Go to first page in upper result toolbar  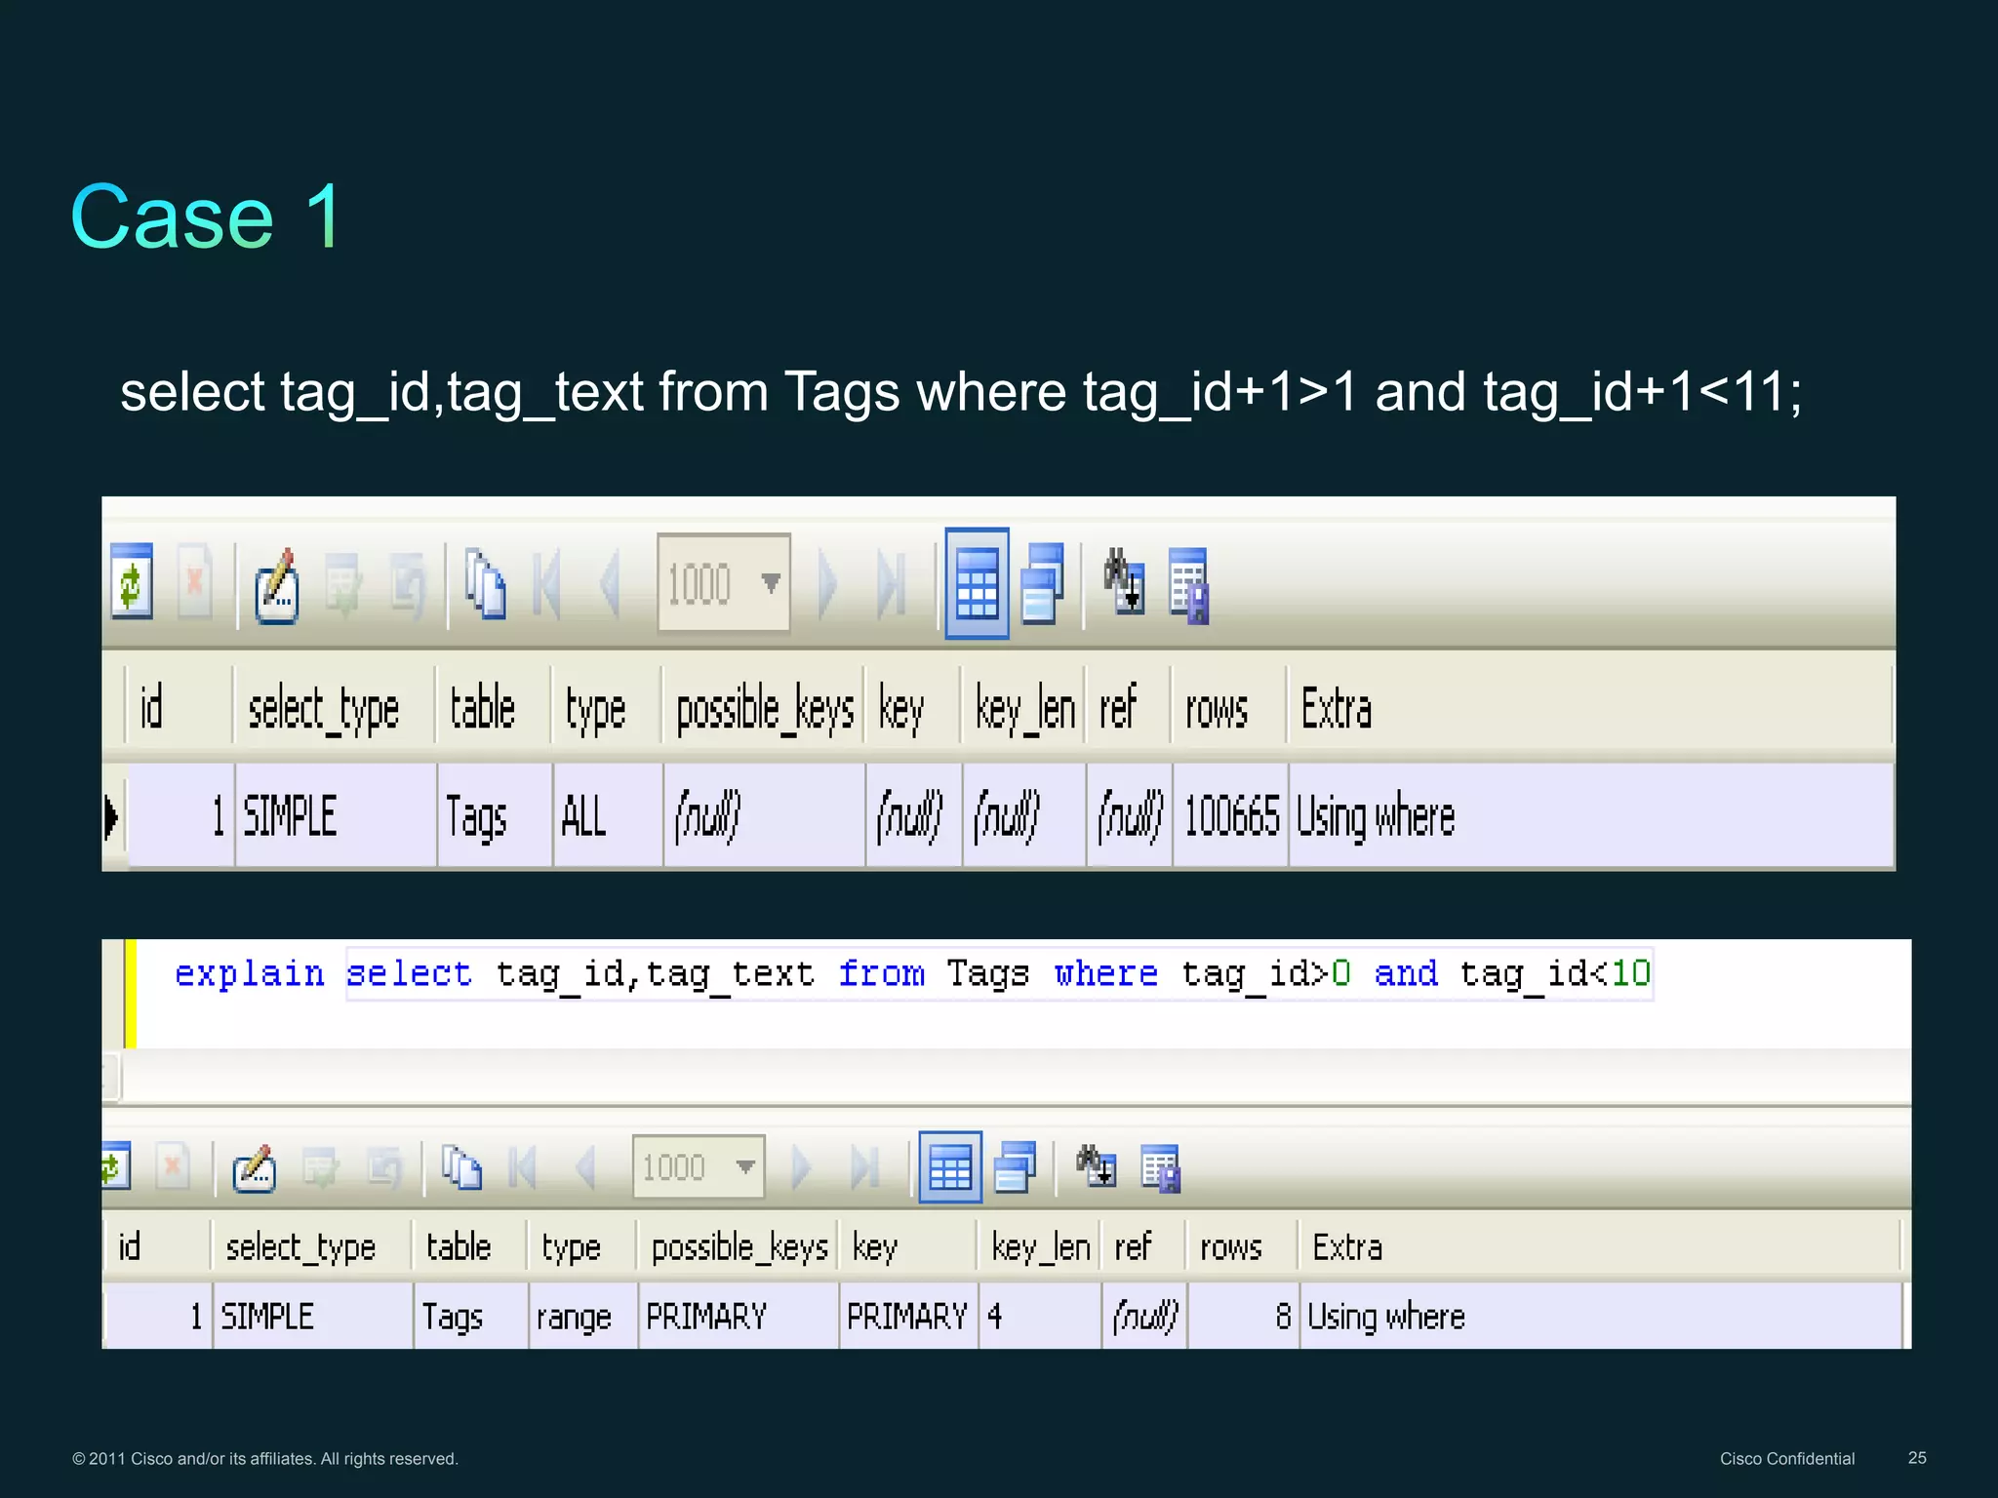point(546,584)
